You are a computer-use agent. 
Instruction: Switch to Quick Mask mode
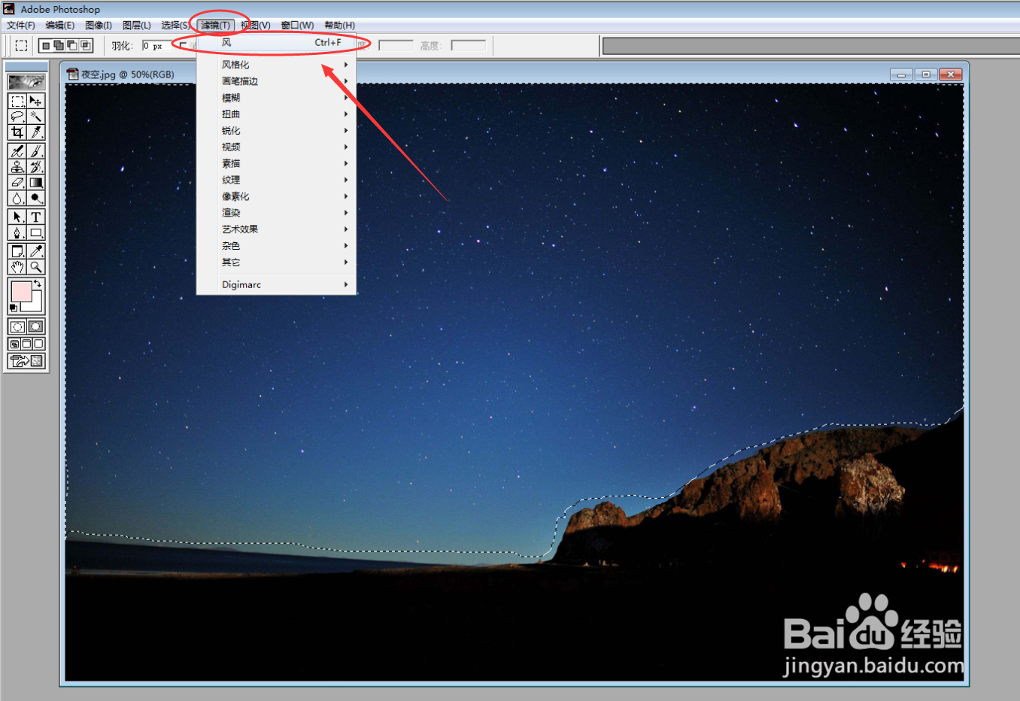point(35,326)
